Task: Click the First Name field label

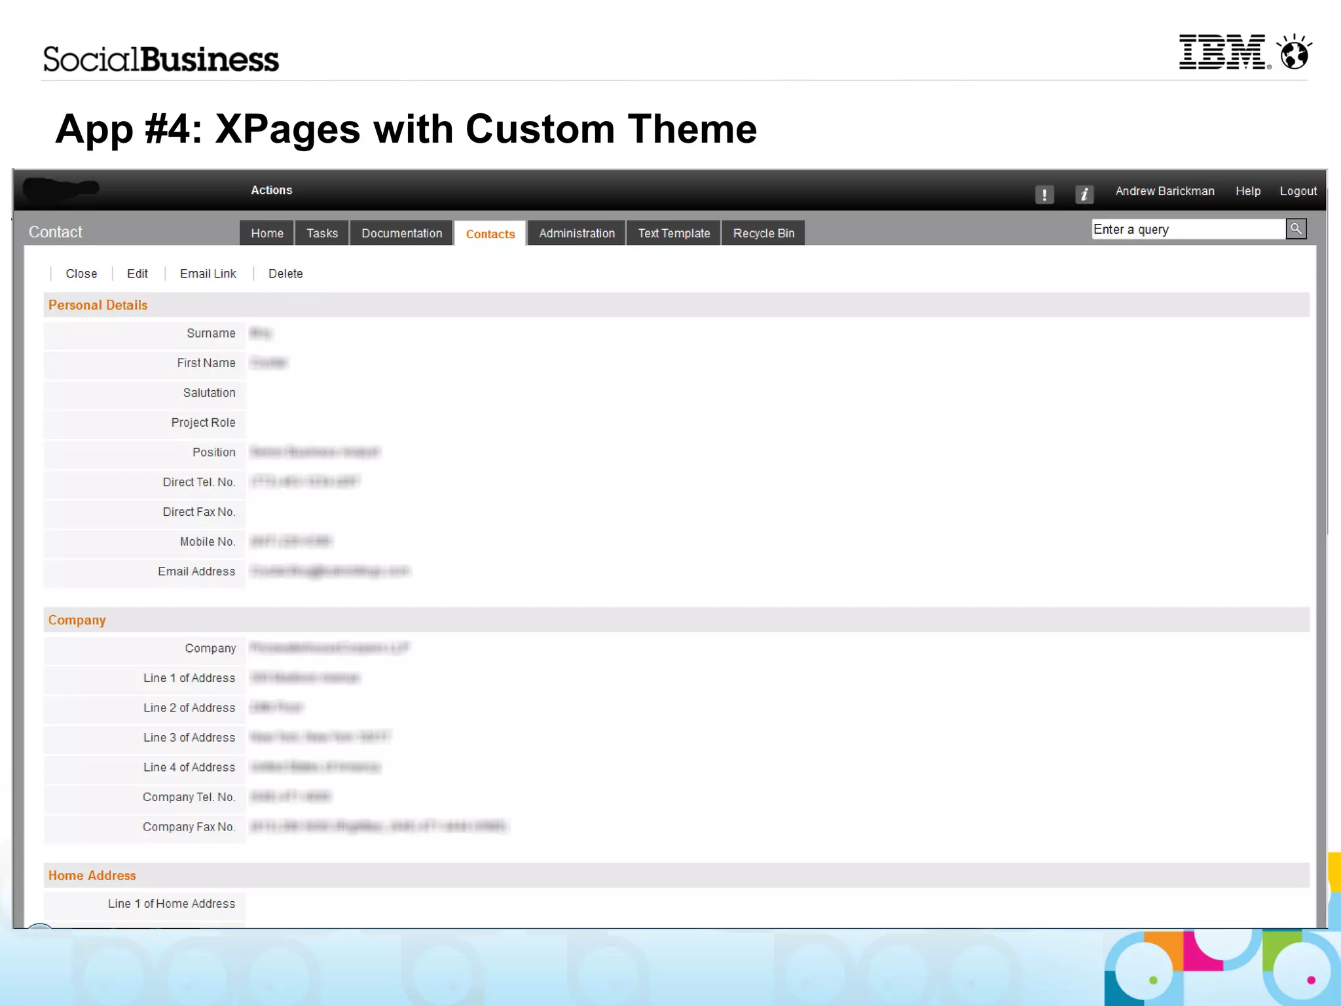Action: 206,363
